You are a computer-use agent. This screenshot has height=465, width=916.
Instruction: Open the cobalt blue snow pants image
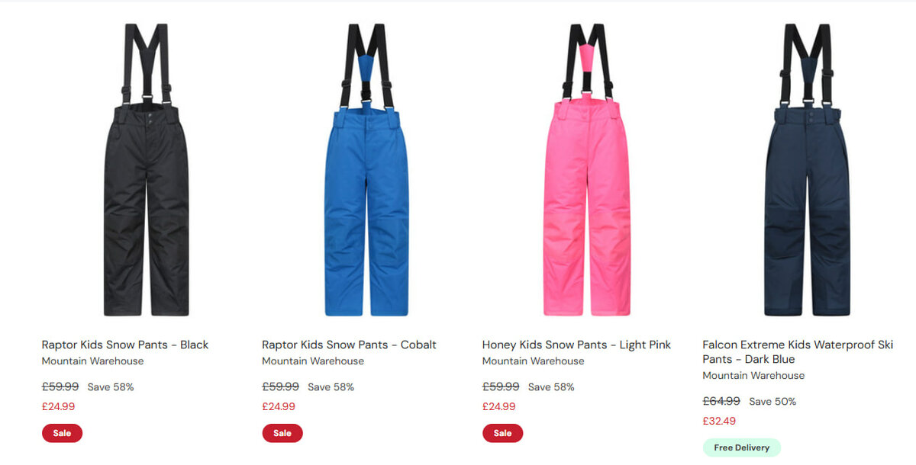366,169
